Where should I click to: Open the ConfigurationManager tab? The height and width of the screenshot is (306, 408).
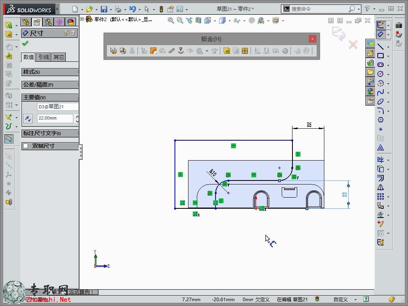(x=48, y=22)
